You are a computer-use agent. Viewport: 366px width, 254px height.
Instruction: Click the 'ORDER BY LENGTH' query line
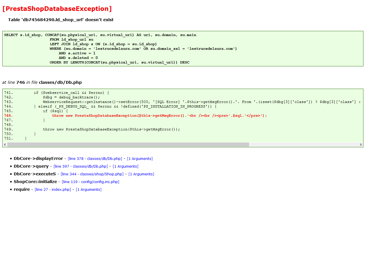point(120,62)
